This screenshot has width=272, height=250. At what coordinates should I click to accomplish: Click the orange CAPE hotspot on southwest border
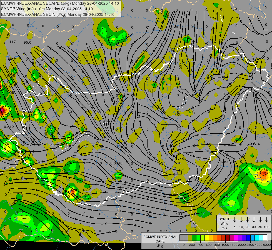[73, 192]
